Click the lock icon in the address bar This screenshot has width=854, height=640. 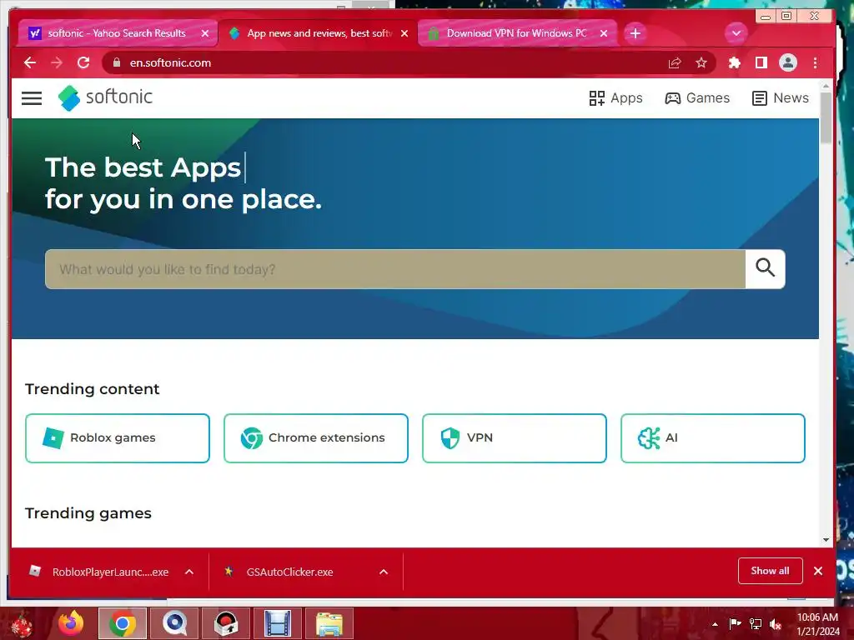(x=117, y=62)
